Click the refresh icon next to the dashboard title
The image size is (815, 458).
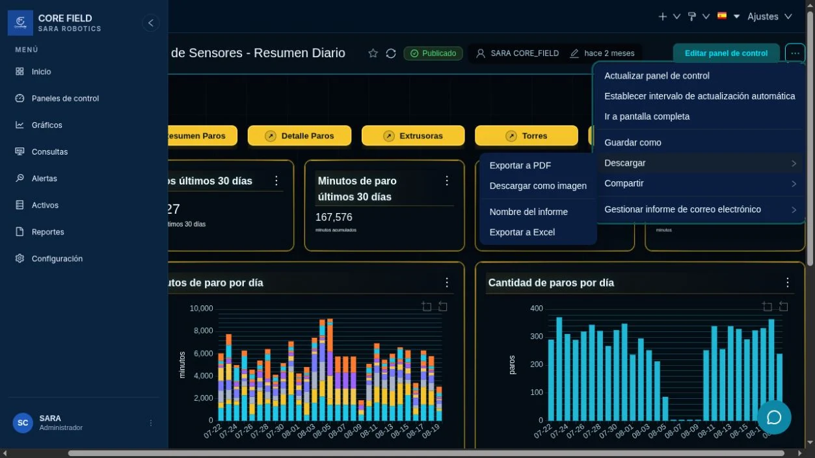pos(391,53)
